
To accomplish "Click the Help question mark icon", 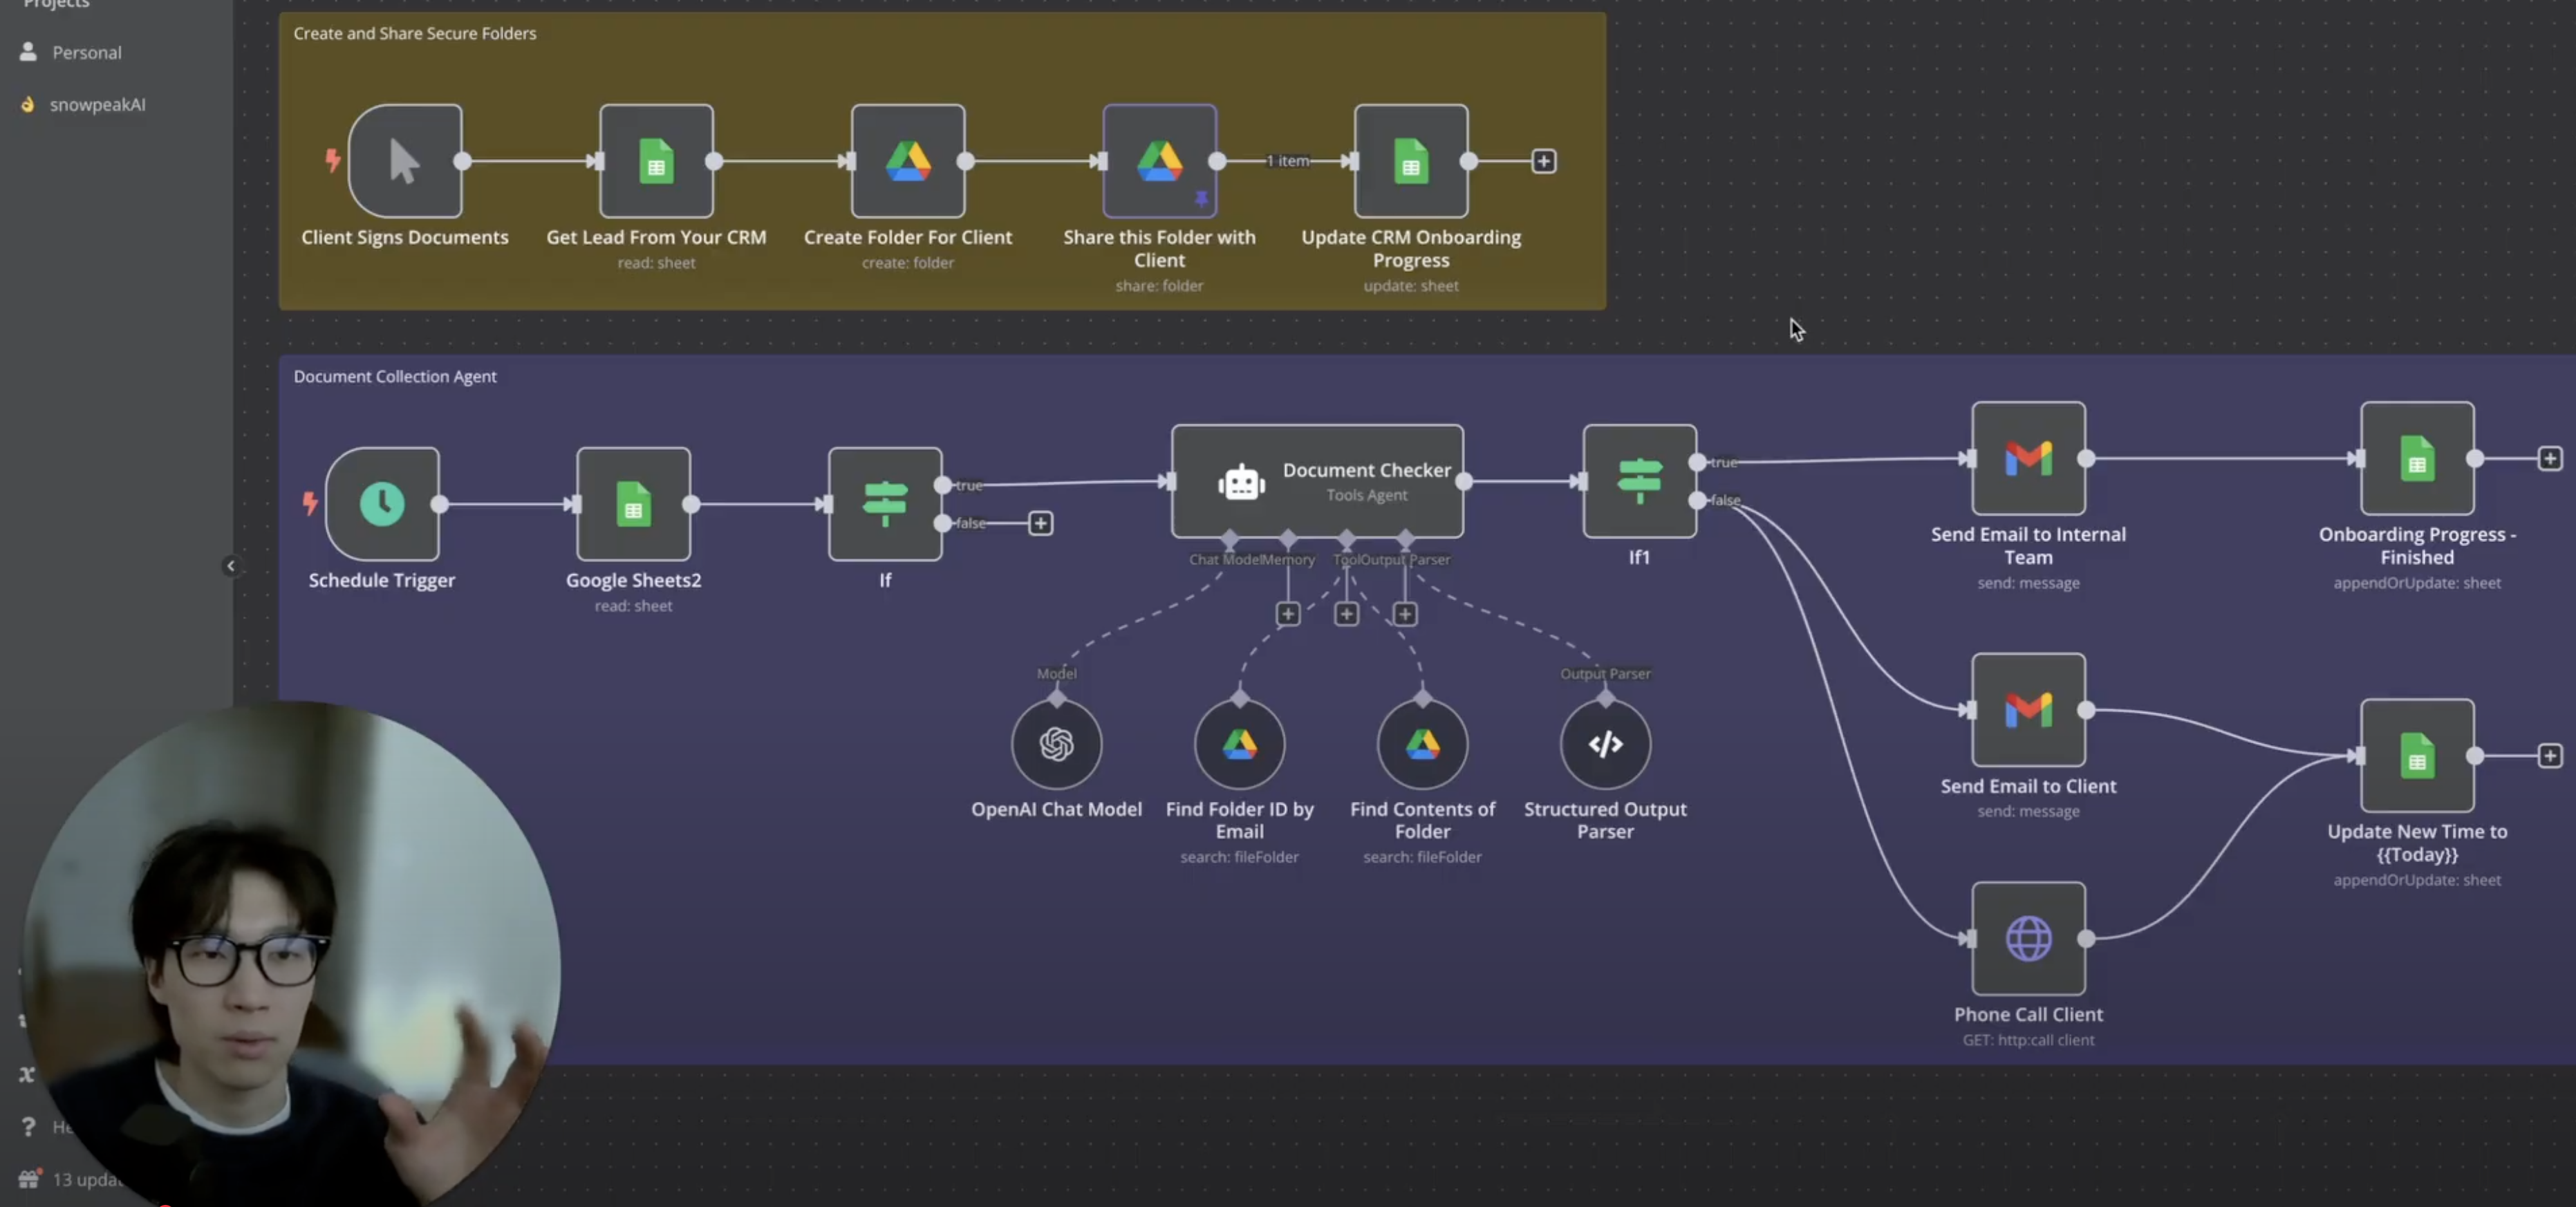I will 28,1126.
